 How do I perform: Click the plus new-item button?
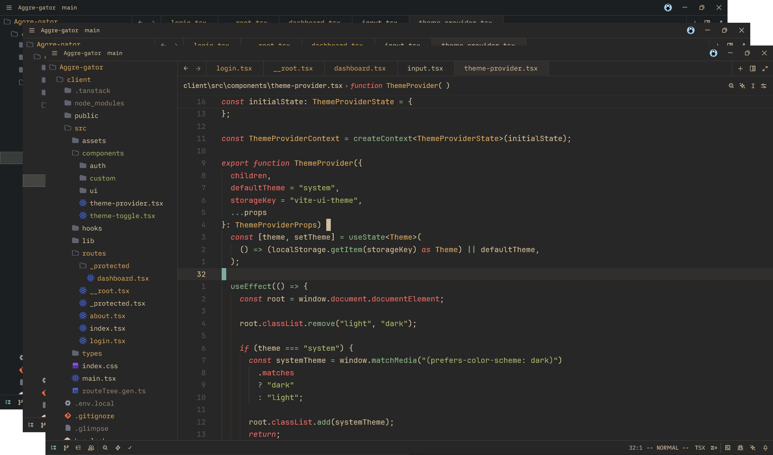click(740, 69)
